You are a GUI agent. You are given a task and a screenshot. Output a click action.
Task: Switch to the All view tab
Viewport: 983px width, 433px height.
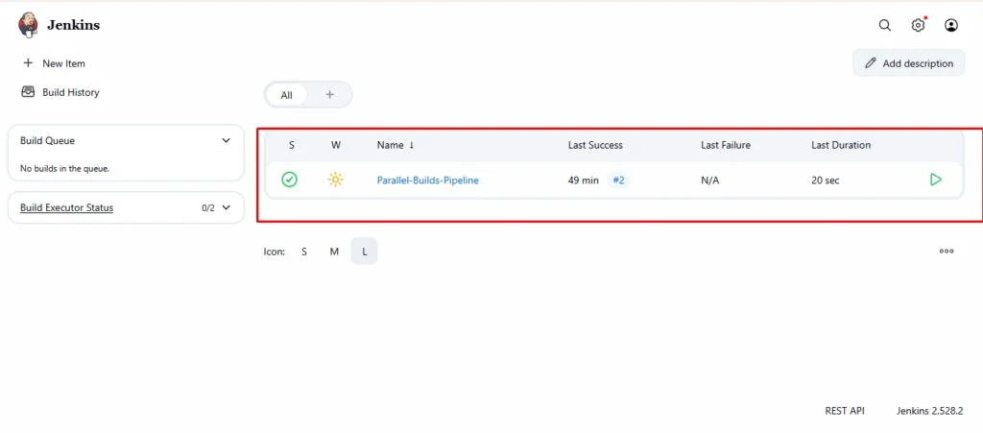pos(286,95)
